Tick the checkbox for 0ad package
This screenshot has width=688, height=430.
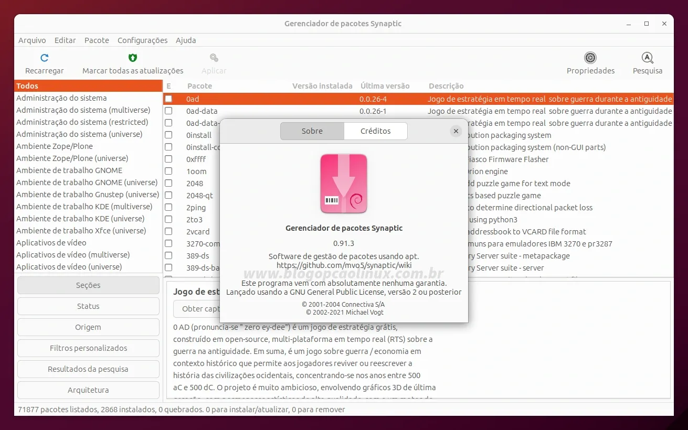pos(168,99)
